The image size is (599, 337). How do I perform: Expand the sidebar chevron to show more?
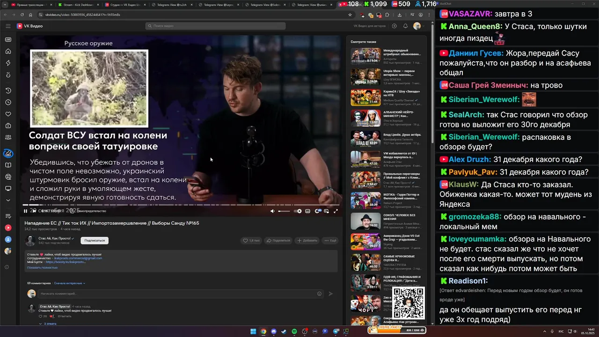click(8, 200)
